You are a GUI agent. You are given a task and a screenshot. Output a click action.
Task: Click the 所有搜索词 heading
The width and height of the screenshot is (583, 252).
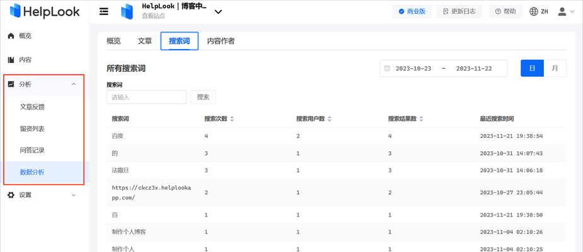(x=126, y=69)
